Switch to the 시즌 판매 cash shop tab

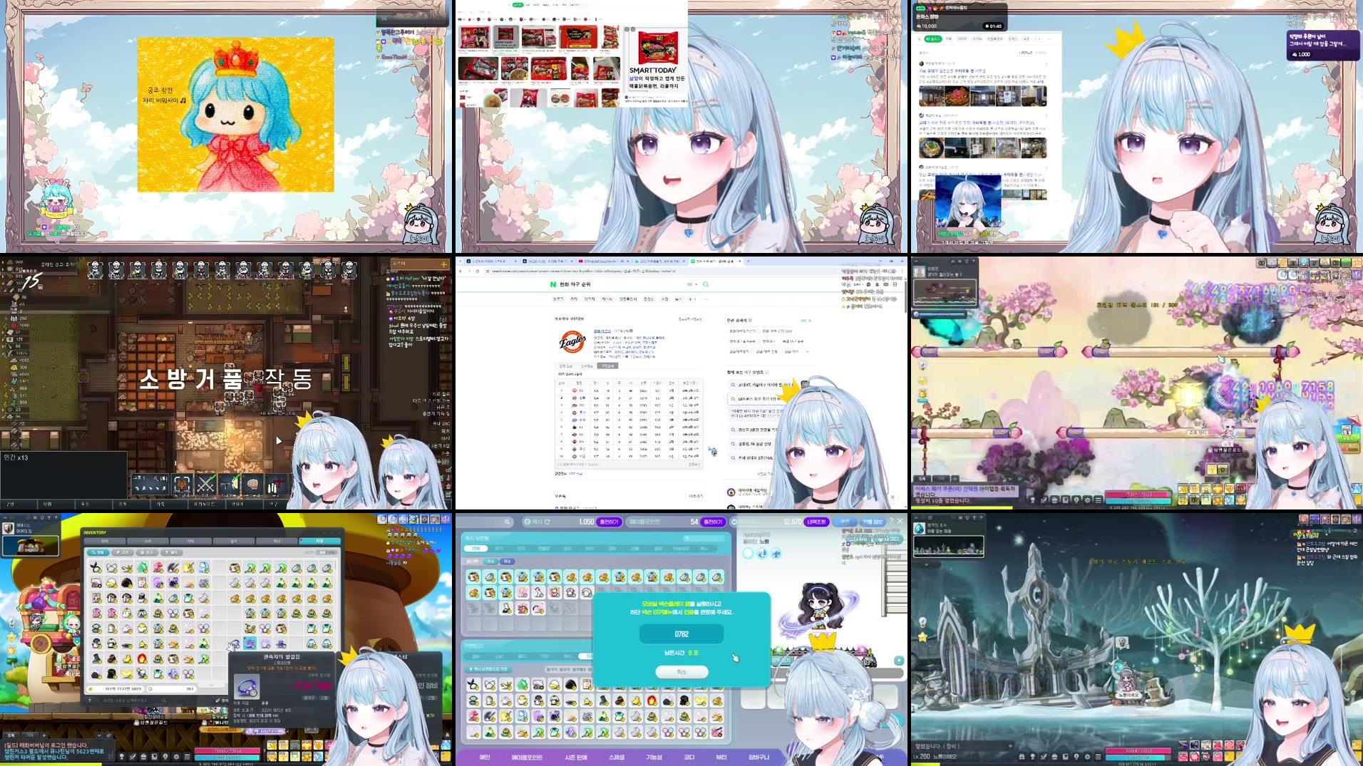(x=576, y=757)
